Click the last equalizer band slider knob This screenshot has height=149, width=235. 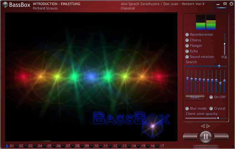[224, 81]
